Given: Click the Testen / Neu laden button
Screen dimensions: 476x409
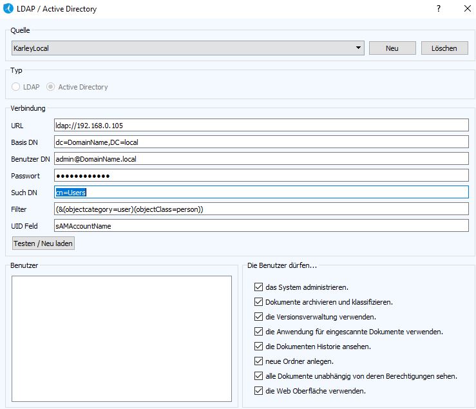Looking at the screenshot, I should click(43, 243).
